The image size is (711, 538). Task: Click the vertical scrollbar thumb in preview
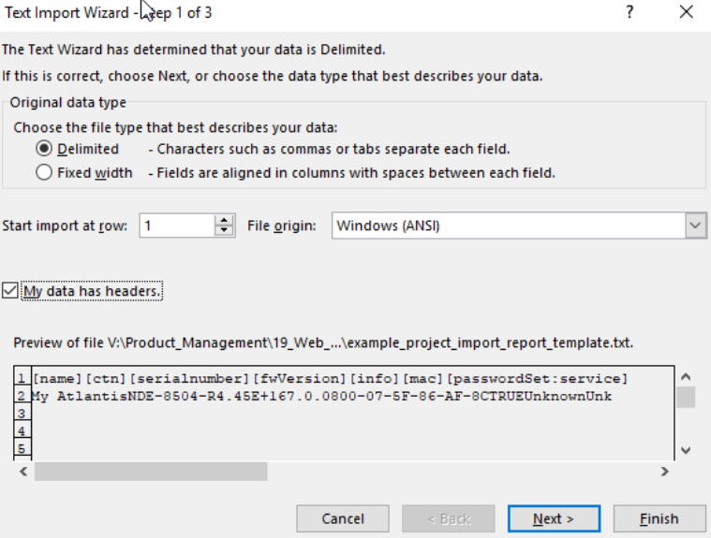686,398
